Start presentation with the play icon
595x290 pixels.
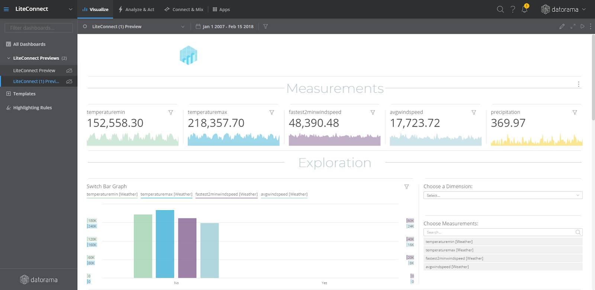[x=582, y=26]
